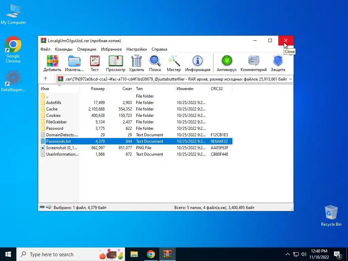Viewport: 348px width, 261px height.
Task: Sort by Тип column header
Action: (x=154, y=89)
